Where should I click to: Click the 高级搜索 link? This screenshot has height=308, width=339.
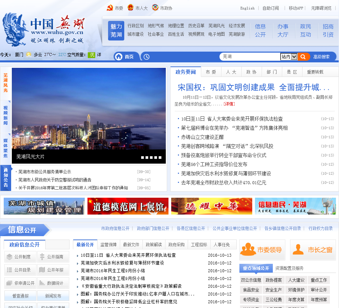click(x=321, y=57)
